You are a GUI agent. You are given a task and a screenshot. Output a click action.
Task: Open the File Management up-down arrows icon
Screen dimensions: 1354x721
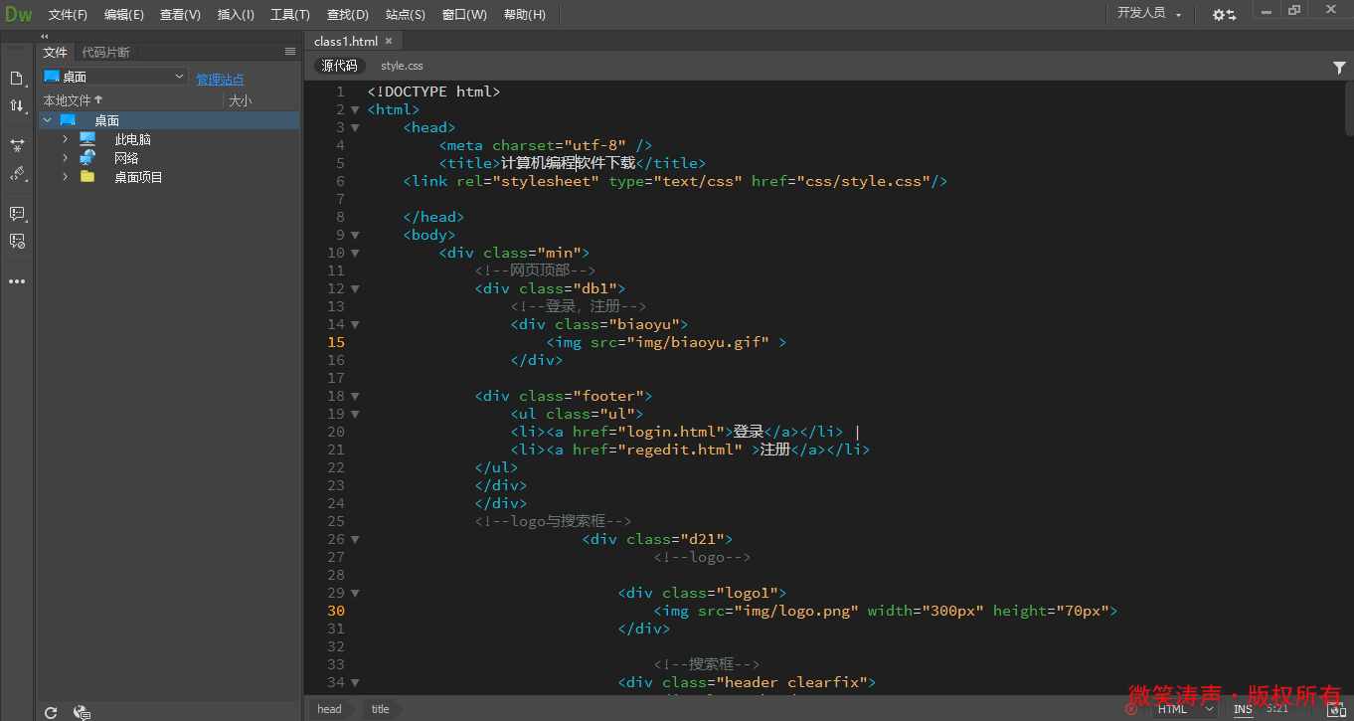(x=16, y=105)
